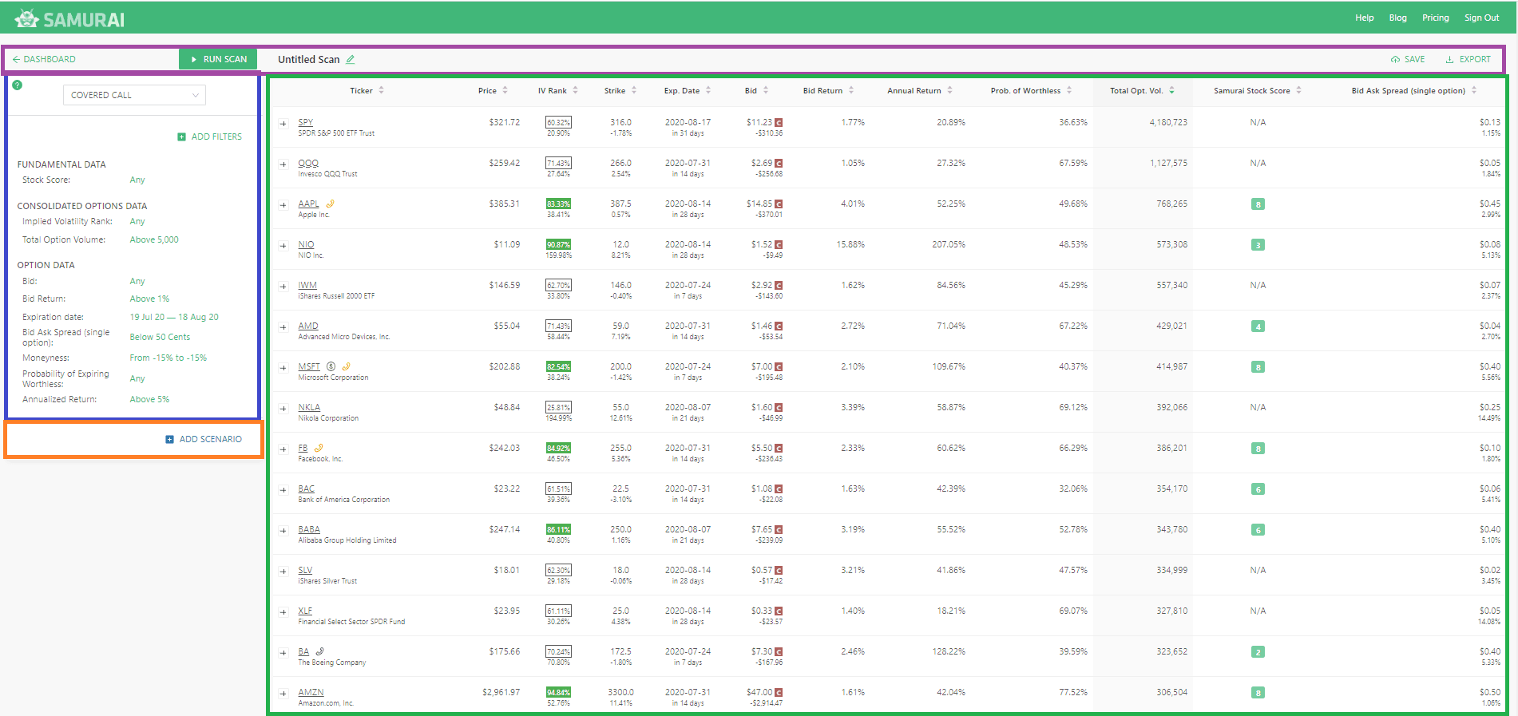Open the Help menu item
This screenshot has height=716, width=1518.
click(1364, 18)
